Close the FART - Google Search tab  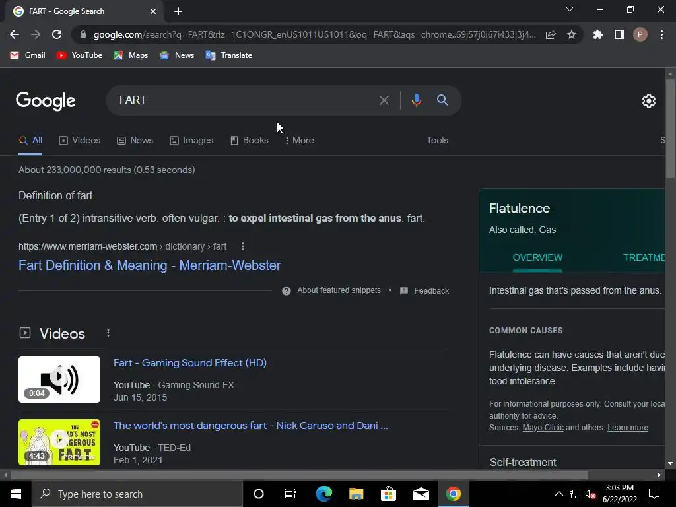click(x=153, y=11)
